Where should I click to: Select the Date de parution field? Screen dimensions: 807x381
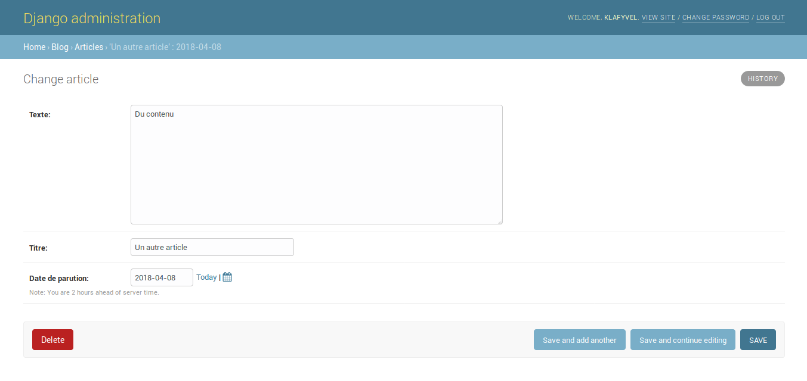point(161,277)
